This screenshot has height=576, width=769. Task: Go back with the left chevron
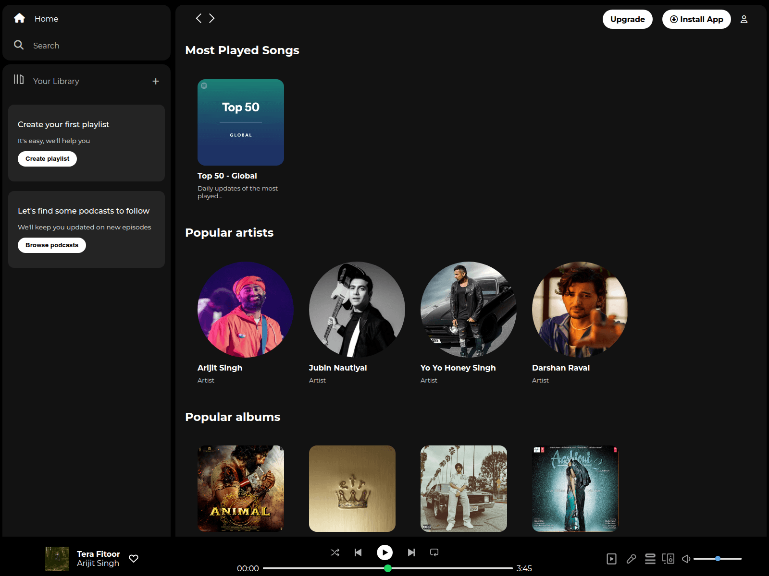point(198,18)
